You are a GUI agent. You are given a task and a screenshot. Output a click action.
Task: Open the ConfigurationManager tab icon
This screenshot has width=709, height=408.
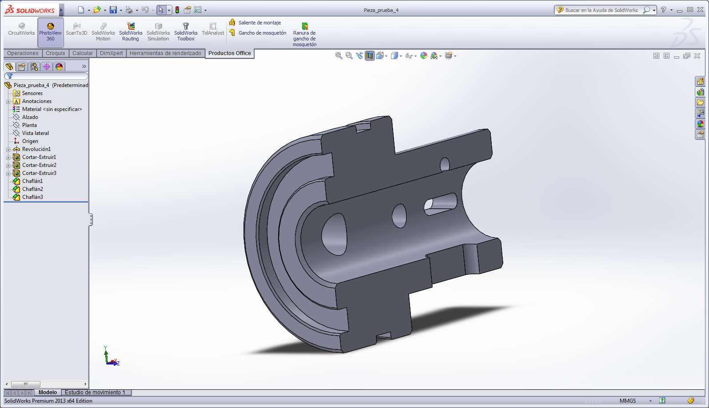pyautogui.click(x=34, y=67)
